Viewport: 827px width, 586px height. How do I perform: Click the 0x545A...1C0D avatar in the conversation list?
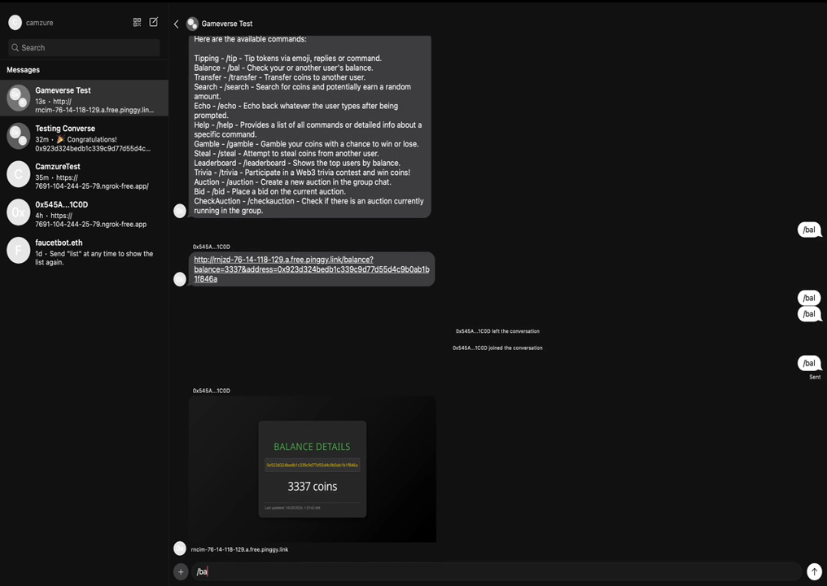(19, 212)
